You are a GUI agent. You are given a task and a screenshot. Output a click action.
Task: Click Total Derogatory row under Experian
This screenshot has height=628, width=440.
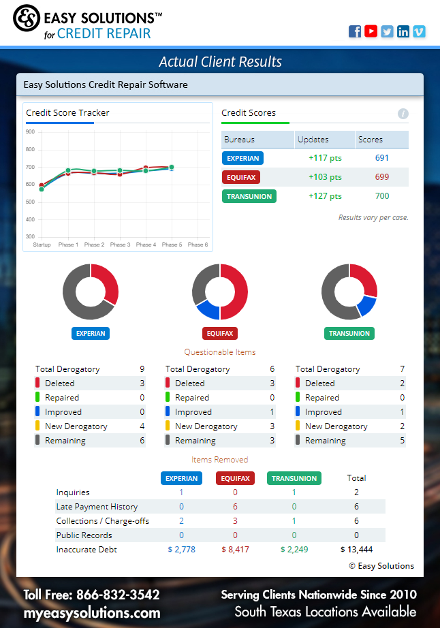tap(90, 369)
